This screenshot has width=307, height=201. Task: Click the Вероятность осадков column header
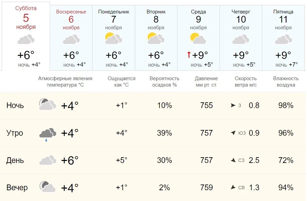164,81
